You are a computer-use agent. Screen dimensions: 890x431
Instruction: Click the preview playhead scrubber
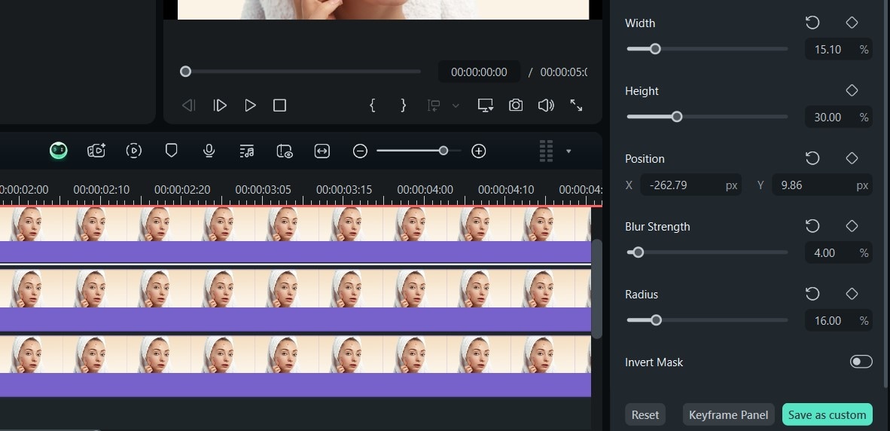point(186,72)
